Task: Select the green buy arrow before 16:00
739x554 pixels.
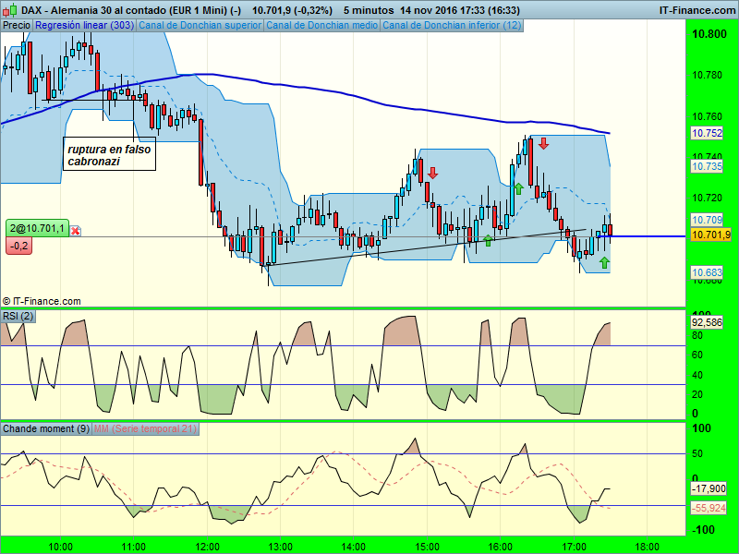Action: click(x=488, y=240)
